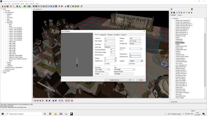Click the blue up-arrow camera pitch icon

click(x=53, y=101)
